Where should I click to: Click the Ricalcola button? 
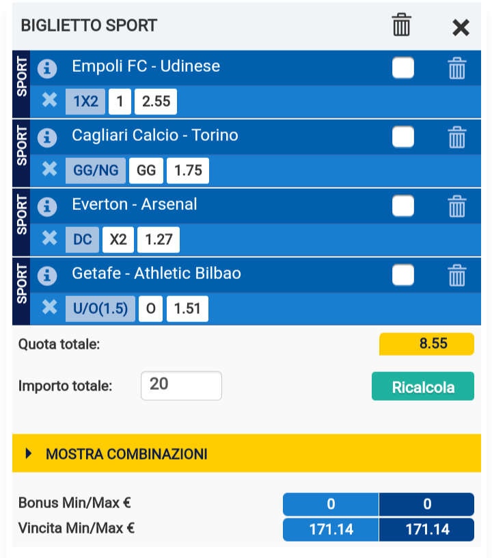[423, 386]
